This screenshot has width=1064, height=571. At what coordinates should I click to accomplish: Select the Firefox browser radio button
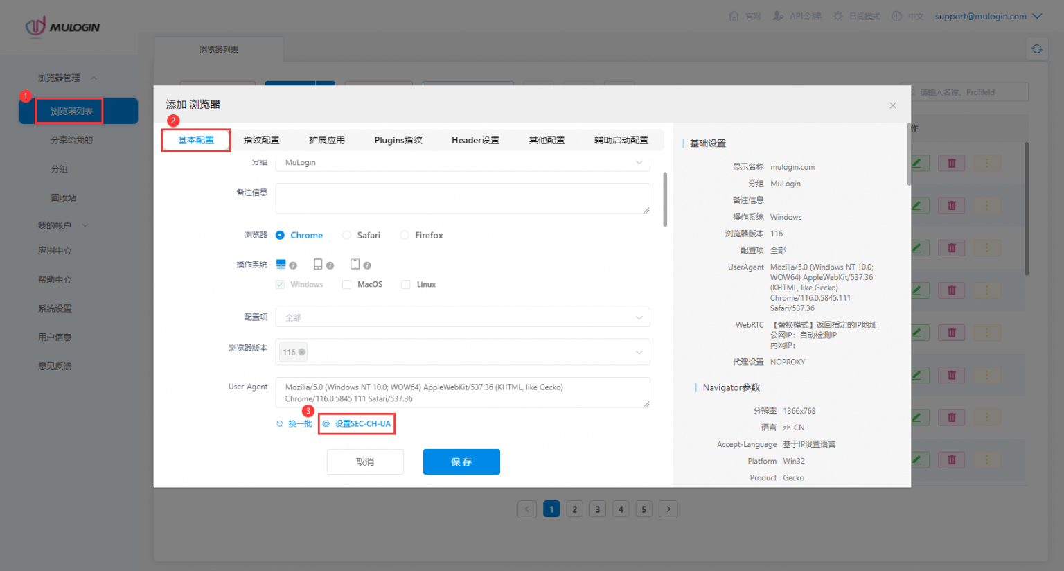point(405,235)
